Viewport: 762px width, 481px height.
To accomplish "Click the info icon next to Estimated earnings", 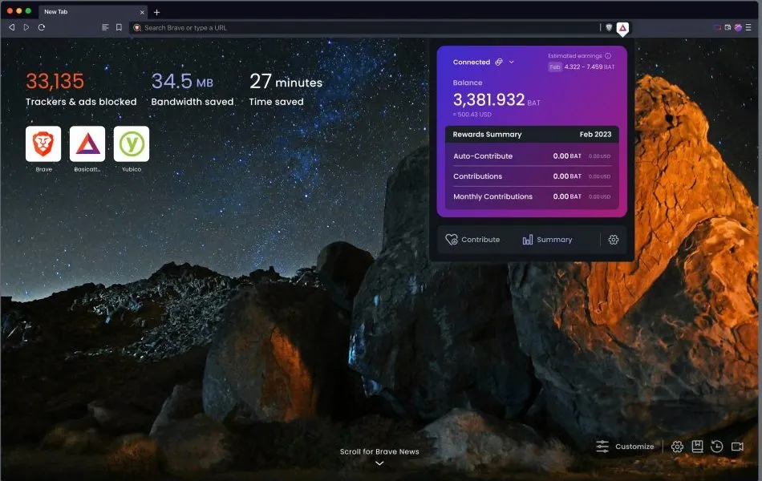I will [608, 56].
